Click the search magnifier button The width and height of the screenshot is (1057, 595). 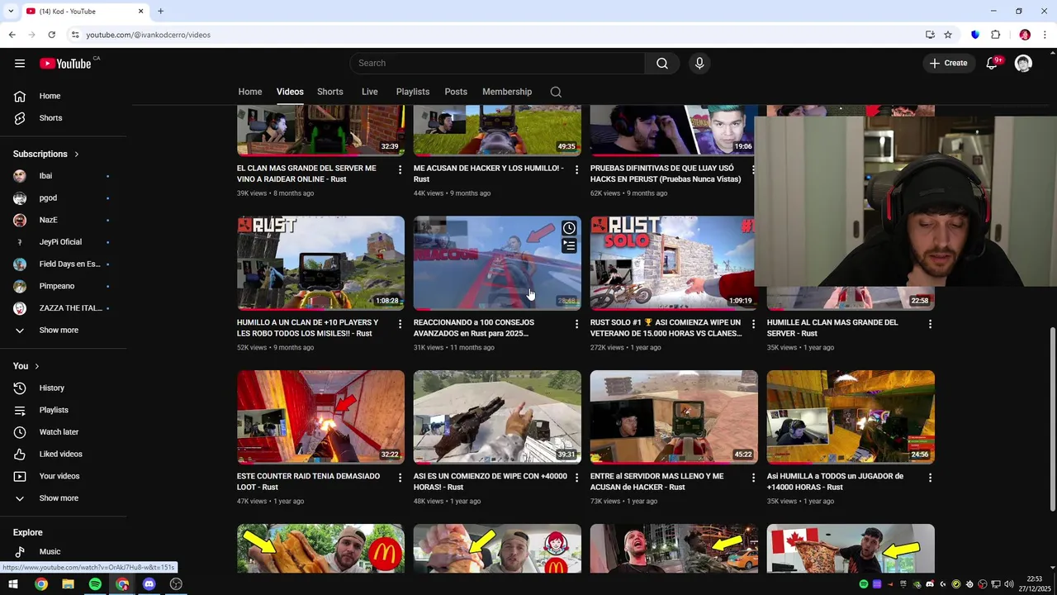tap(662, 63)
